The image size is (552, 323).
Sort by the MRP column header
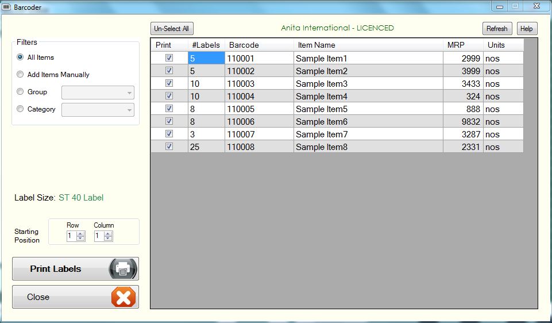(x=463, y=45)
